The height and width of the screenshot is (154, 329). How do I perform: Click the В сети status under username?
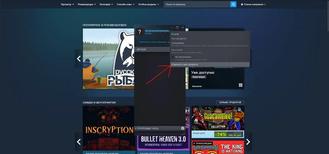click(x=148, y=33)
